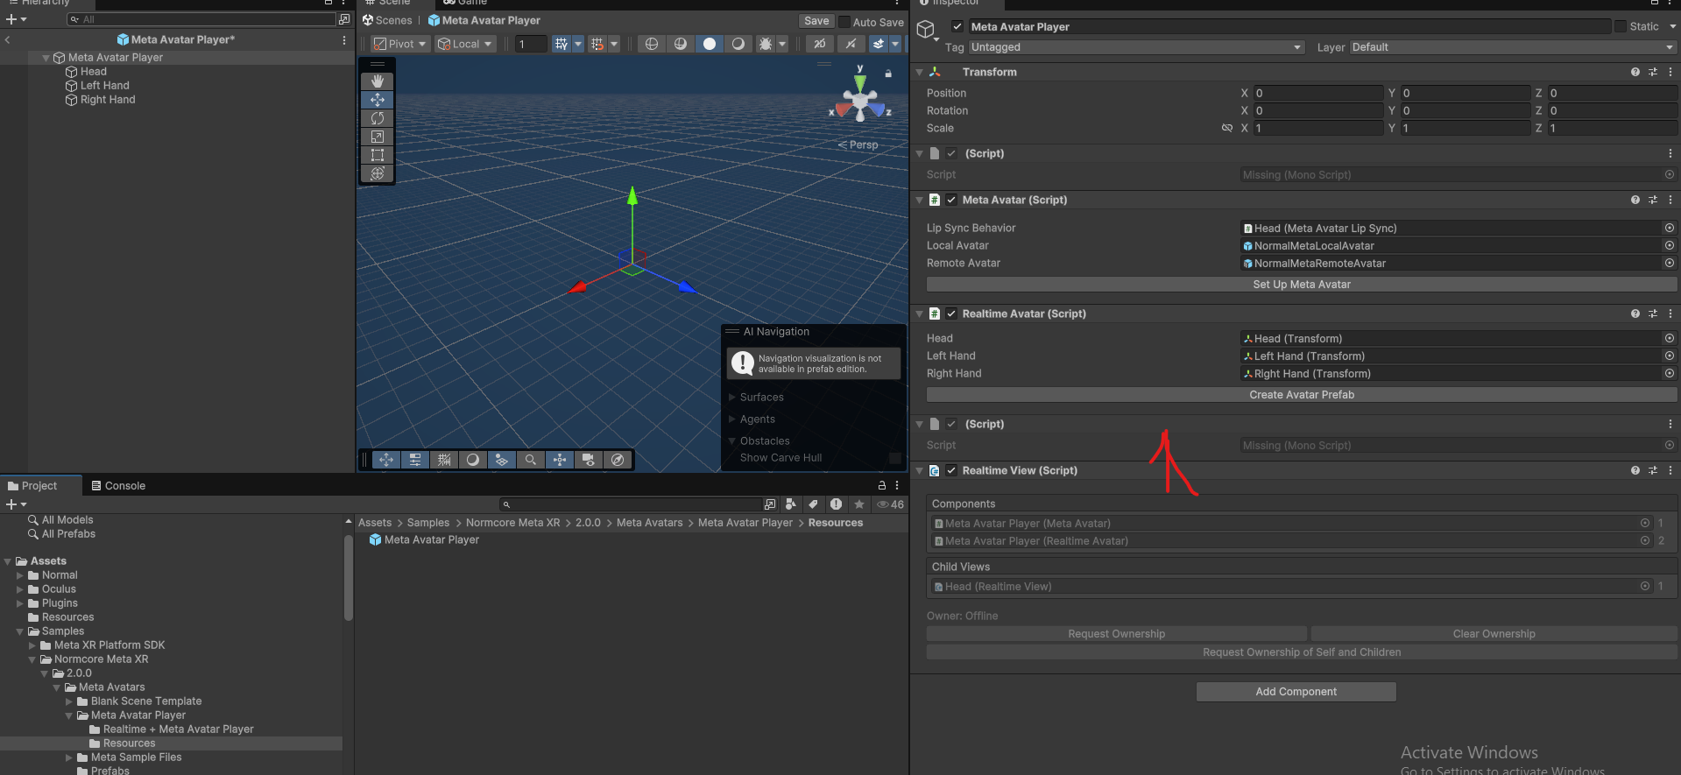Click the scene view lock icon
The image size is (1681, 775).
[888, 74]
